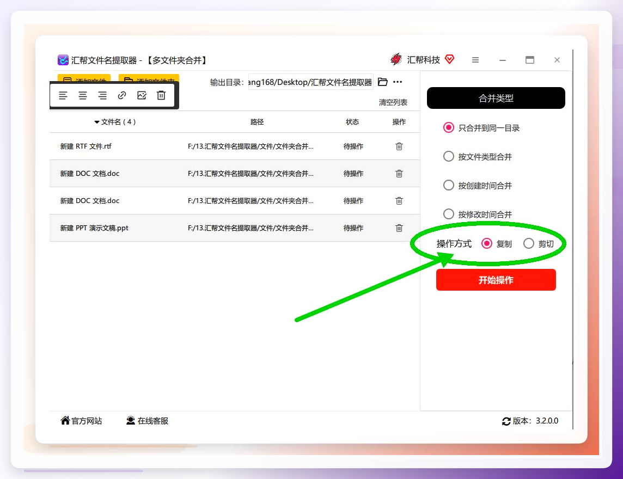Click the version refresh icon
Viewport: 623px width, 479px height.
[506, 421]
